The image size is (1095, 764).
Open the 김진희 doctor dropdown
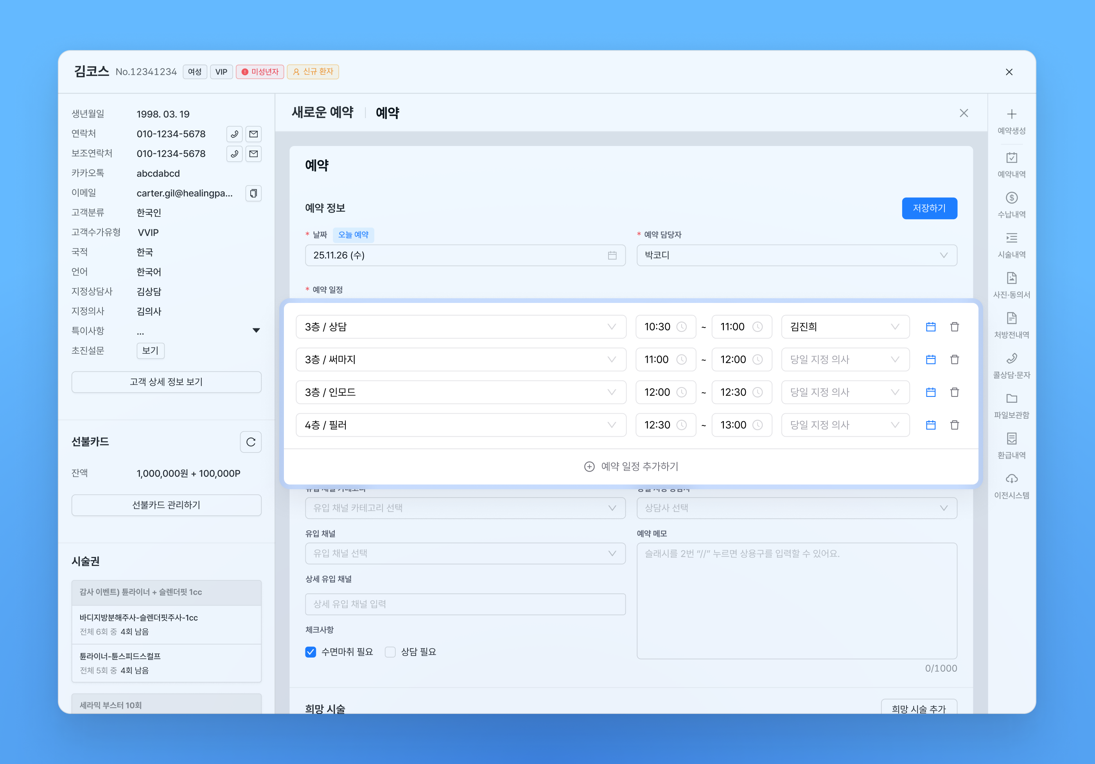[x=845, y=327]
